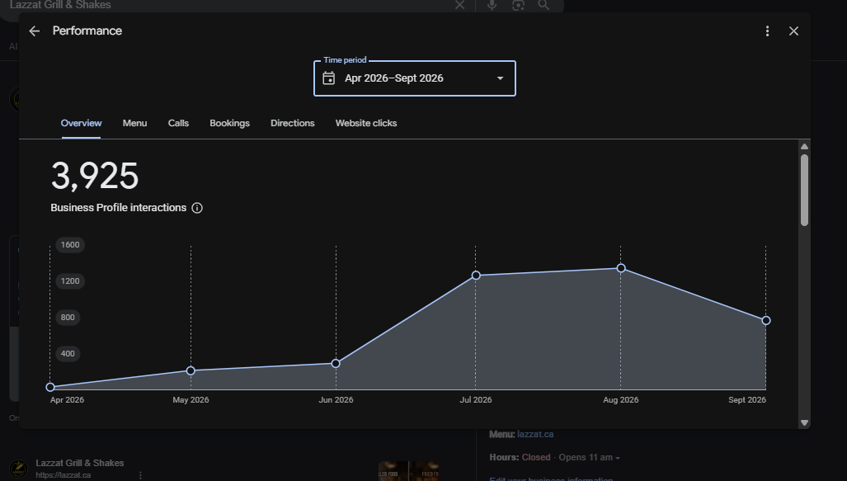The height and width of the screenshot is (481, 847).
Task: Switch to the Menu tab
Action: [x=134, y=123]
